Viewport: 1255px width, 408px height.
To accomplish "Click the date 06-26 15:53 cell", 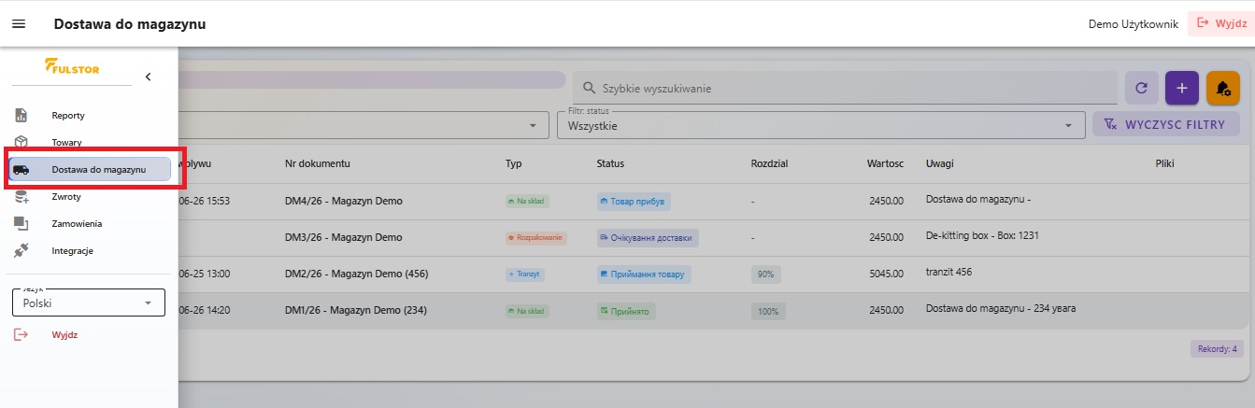I will click(x=204, y=201).
